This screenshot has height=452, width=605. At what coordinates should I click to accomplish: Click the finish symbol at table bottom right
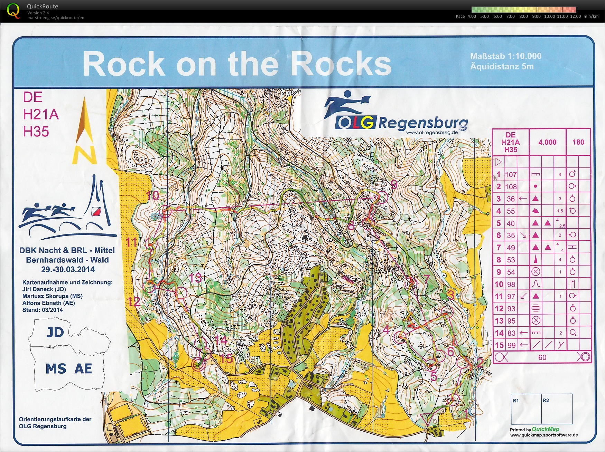point(584,357)
